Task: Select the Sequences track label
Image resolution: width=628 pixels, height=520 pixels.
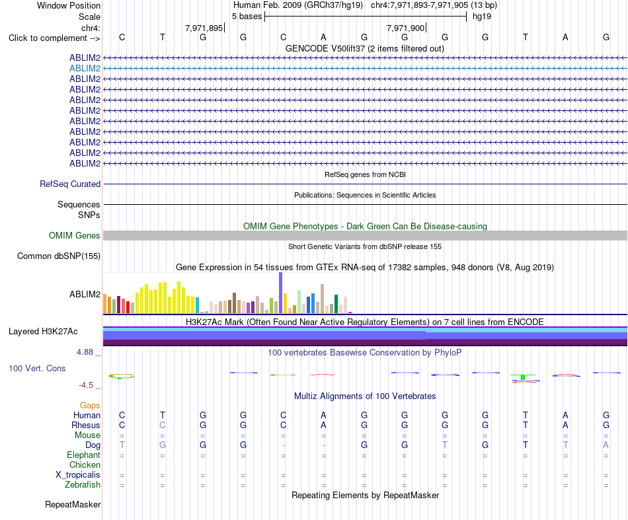Action: 79,205
